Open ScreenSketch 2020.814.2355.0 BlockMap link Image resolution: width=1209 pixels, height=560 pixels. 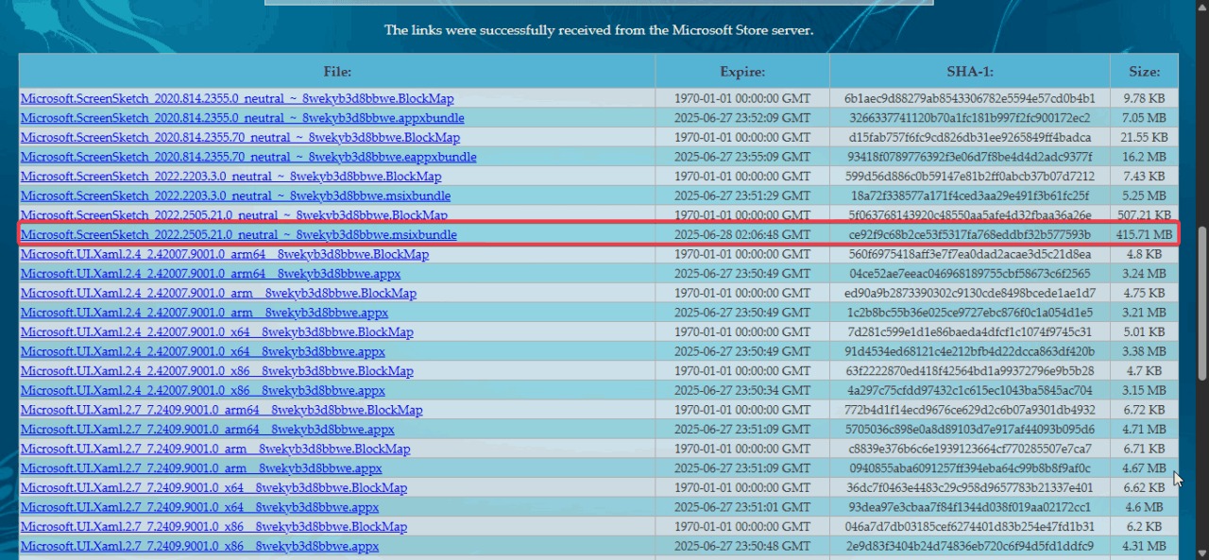pos(237,98)
